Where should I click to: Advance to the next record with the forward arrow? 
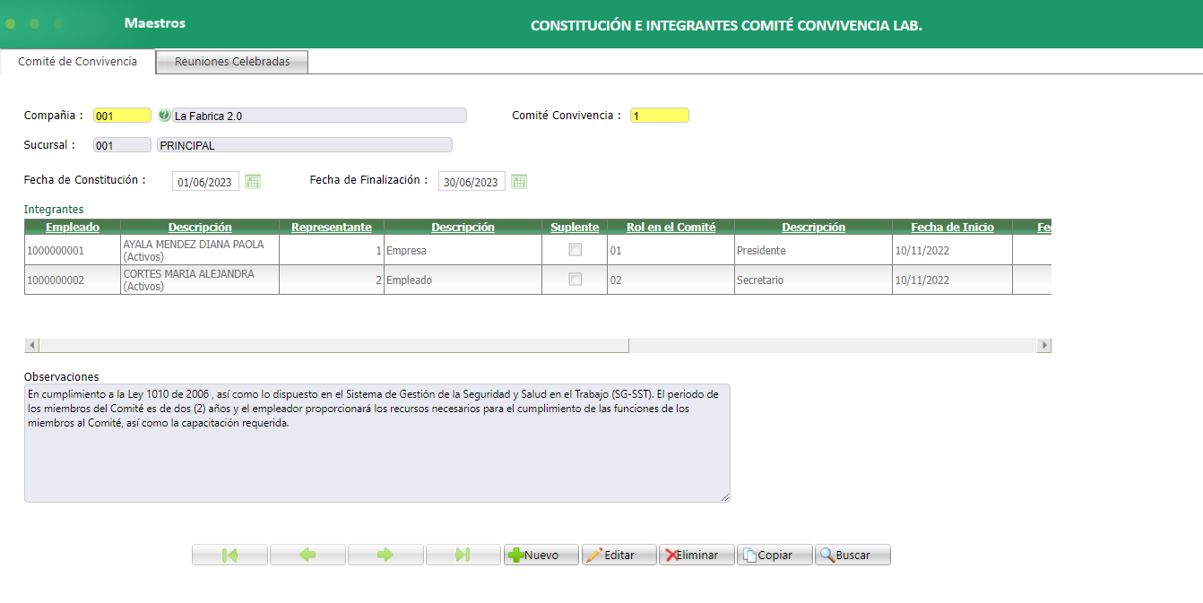(x=385, y=554)
